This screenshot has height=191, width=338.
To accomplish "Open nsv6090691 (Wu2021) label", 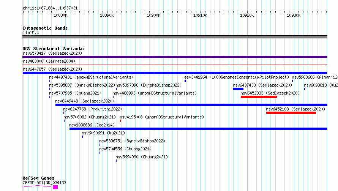I will (x=103, y=133).
